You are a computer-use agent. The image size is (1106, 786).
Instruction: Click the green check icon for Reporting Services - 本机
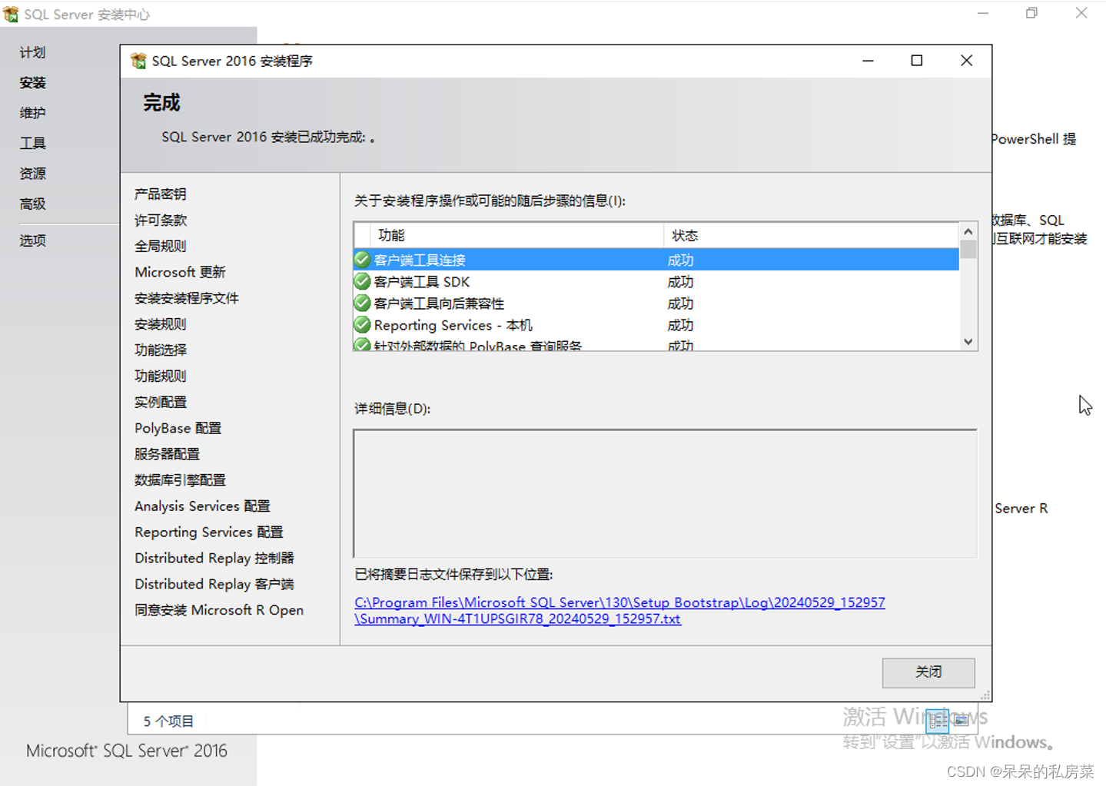(362, 324)
